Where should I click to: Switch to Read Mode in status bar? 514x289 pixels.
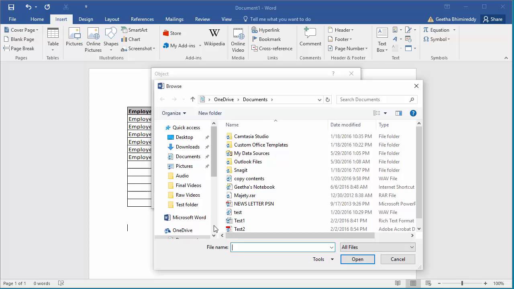click(398, 283)
